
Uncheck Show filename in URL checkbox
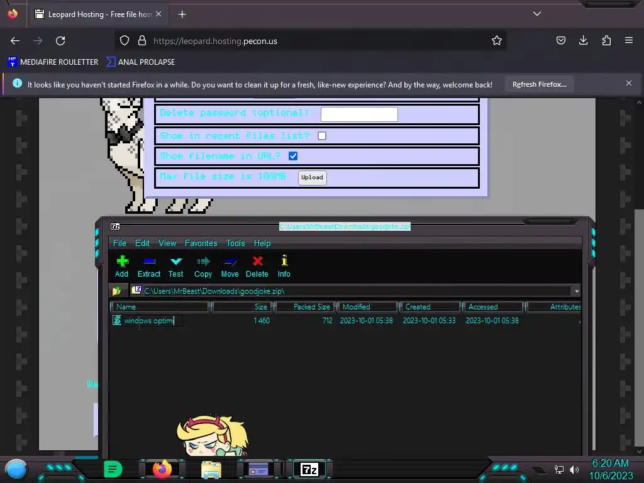(293, 156)
